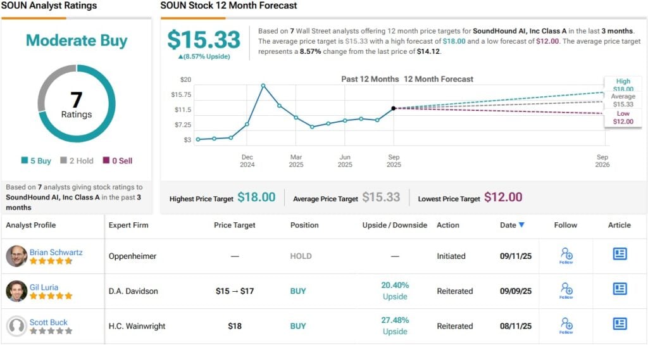Click the Analyst Profile column header
648x345 pixels.
click(31, 225)
